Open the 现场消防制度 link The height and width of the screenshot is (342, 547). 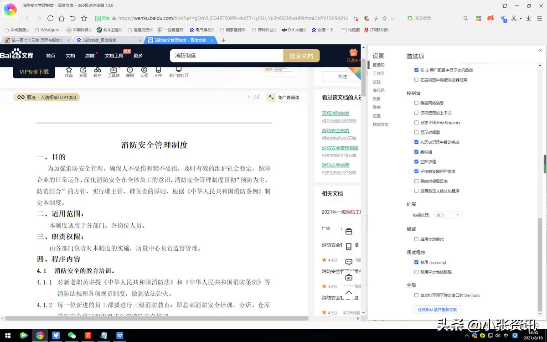click(335, 113)
